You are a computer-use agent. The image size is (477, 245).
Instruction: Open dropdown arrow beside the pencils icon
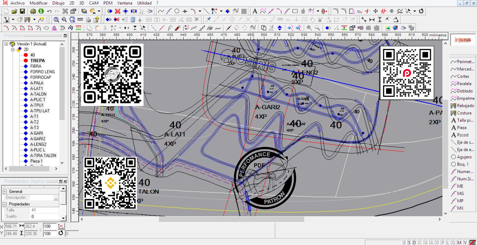click(x=34, y=19)
